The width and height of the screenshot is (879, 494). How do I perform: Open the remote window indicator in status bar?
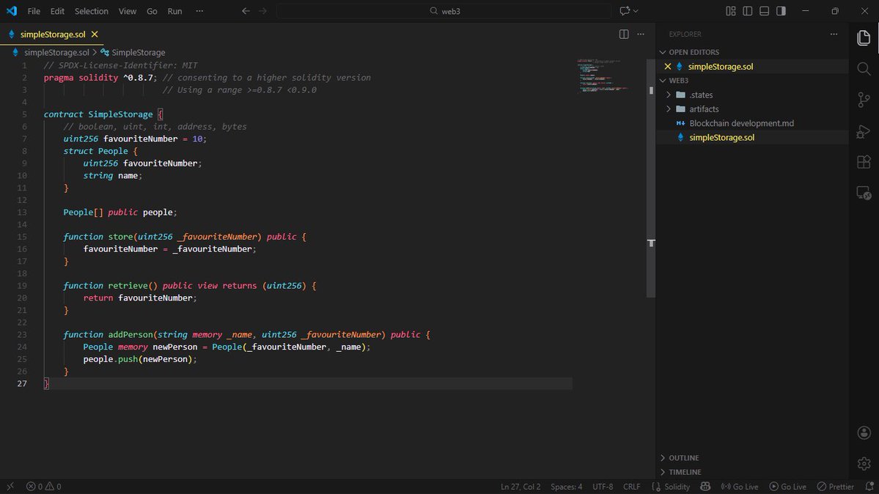coord(10,487)
